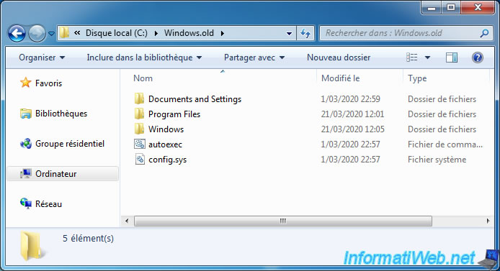Click the Back navigation arrow button

tap(17, 33)
